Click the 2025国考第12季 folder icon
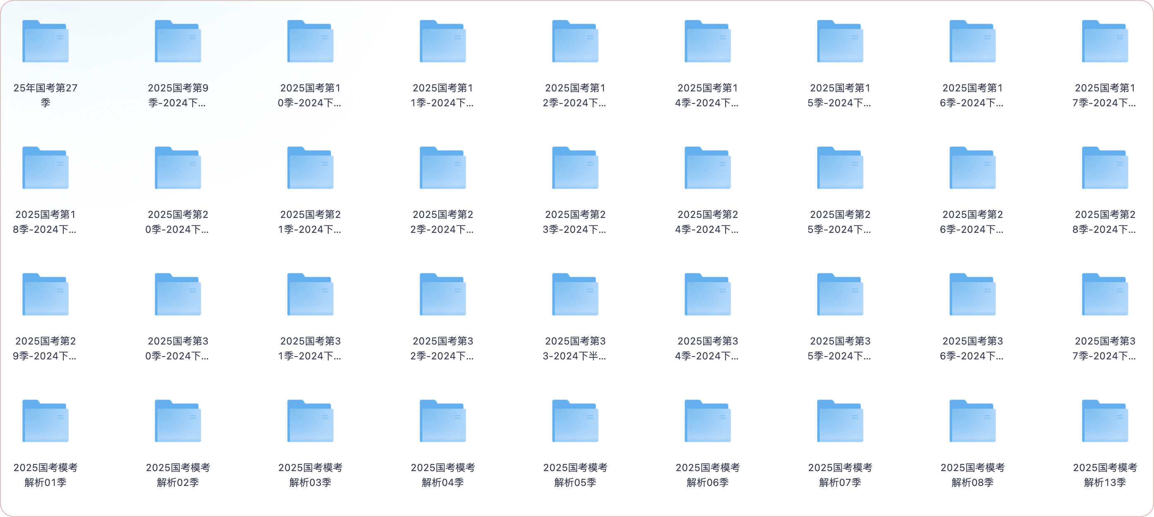 [x=575, y=41]
